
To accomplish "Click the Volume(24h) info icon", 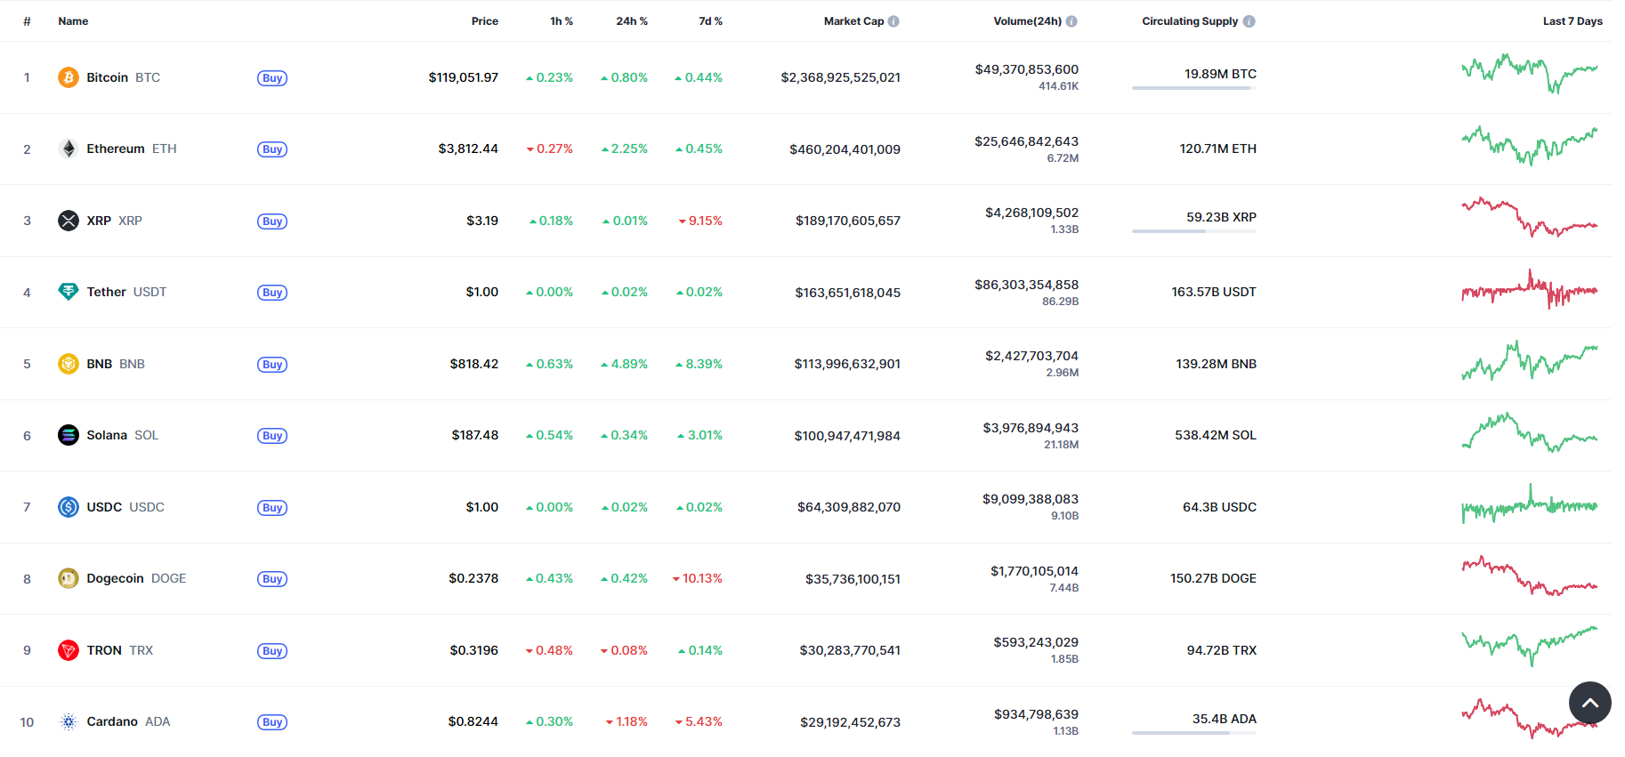I will [x=1071, y=21].
